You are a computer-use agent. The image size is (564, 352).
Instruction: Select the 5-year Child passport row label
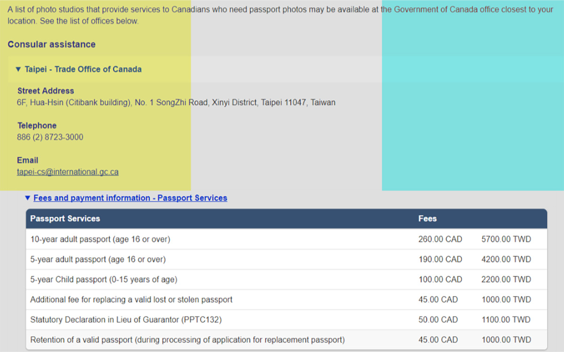(x=103, y=280)
